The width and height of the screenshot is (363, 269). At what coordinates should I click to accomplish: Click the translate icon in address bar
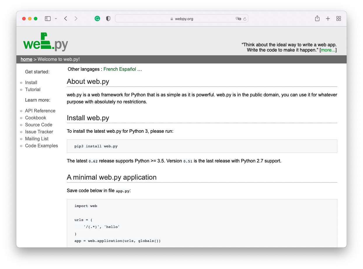pyautogui.click(x=238, y=19)
